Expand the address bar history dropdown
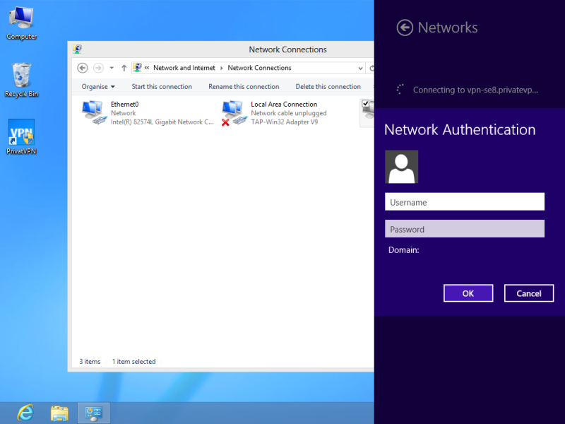565x424 pixels. click(359, 68)
